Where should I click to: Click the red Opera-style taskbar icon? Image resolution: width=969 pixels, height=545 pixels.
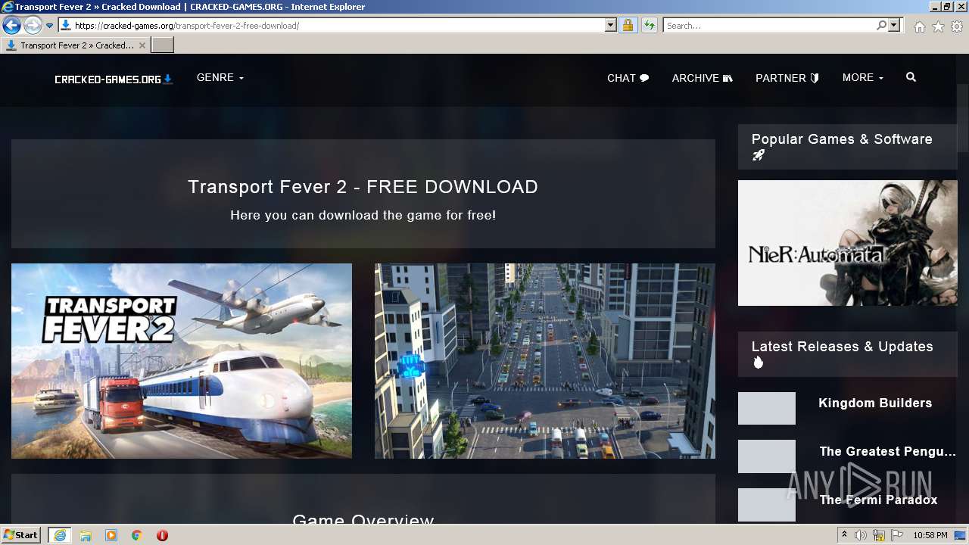162,535
